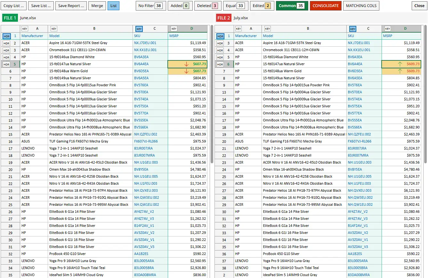The image size is (428, 278).
Task: Select the No Filter 38 tab
Action: click(150, 6)
